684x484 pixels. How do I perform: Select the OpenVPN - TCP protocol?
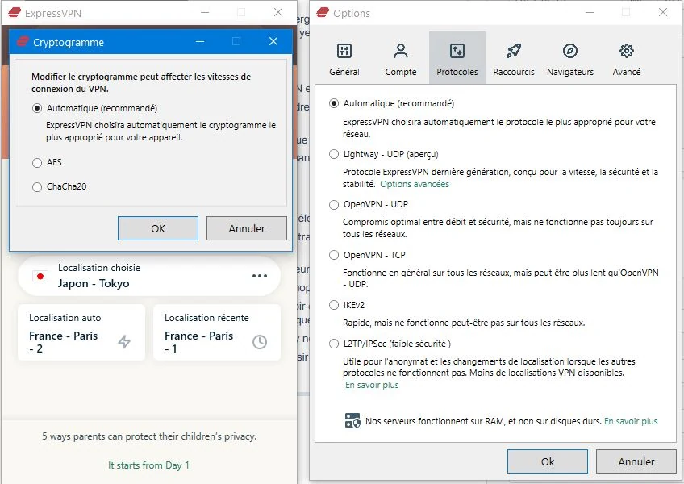point(334,255)
